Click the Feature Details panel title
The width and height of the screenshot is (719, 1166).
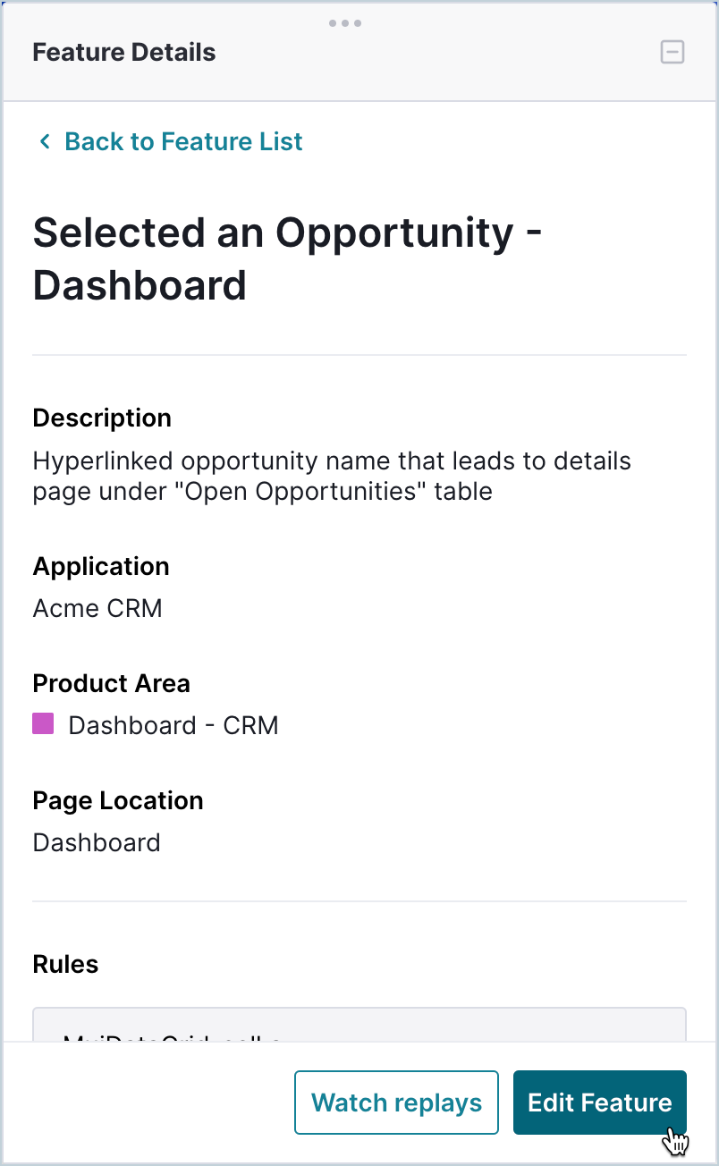pyautogui.click(x=124, y=53)
